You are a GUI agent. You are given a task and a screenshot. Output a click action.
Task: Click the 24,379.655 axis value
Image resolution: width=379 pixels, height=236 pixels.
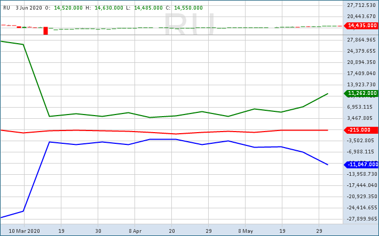(361, 51)
